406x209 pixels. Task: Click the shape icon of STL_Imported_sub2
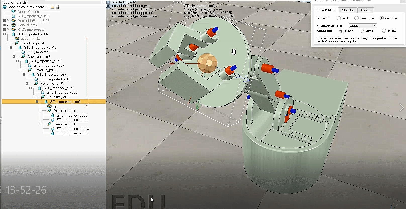pyautogui.click(x=53, y=133)
